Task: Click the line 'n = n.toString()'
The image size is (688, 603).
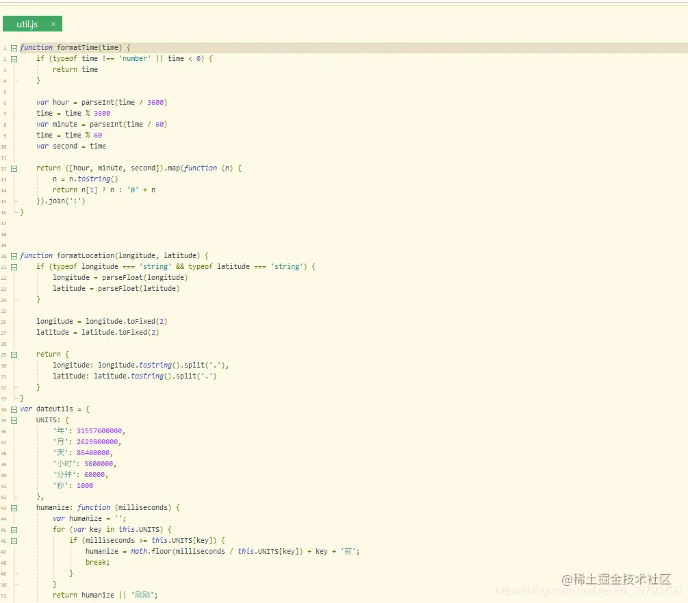Action: click(x=86, y=179)
